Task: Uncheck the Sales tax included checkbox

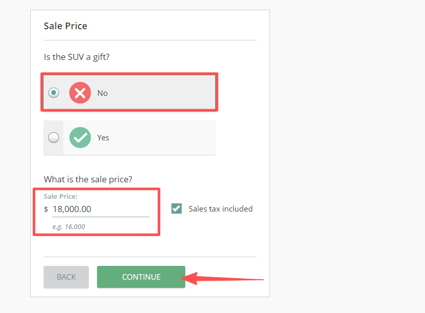Action: (x=177, y=208)
